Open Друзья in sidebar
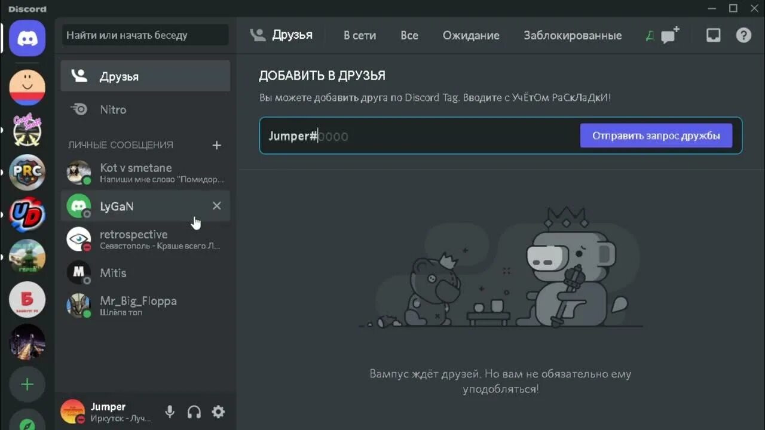765x430 pixels. pyautogui.click(x=145, y=76)
